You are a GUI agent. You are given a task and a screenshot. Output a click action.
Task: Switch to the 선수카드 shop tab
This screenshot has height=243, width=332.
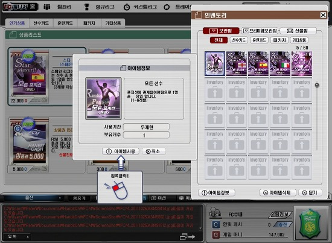(x=41, y=23)
